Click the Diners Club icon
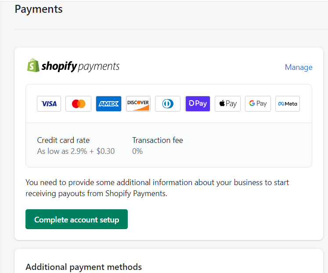This screenshot has height=273, width=328. (x=168, y=104)
